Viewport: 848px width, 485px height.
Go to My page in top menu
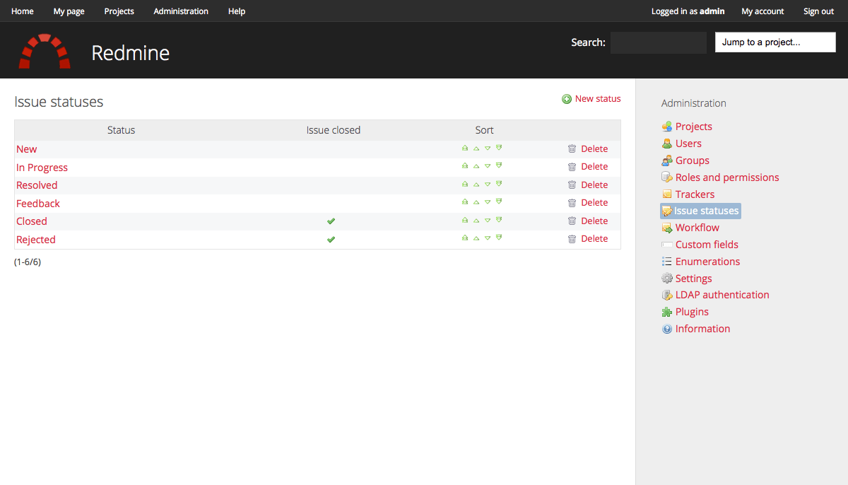pyautogui.click(x=69, y=11)
